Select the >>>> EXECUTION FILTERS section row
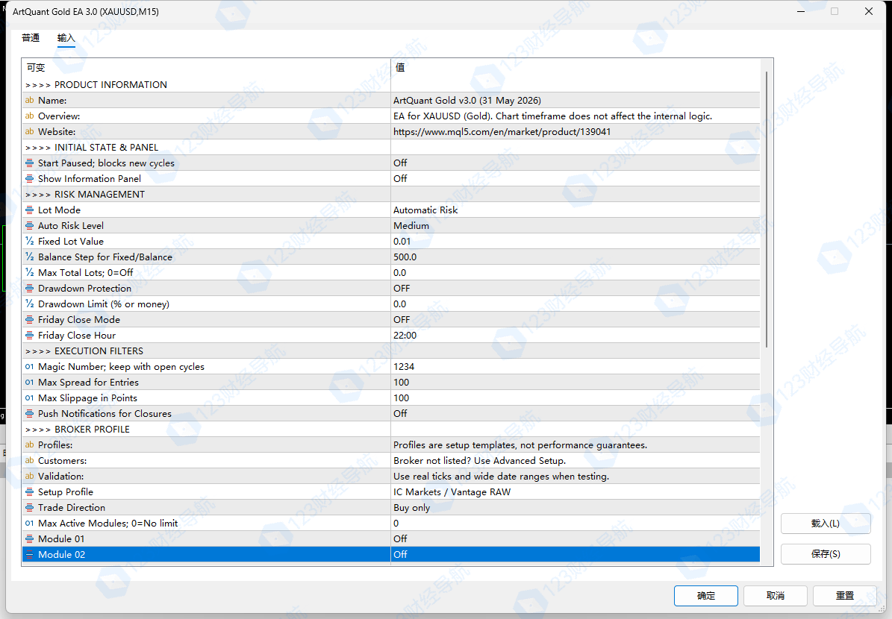 391,351
